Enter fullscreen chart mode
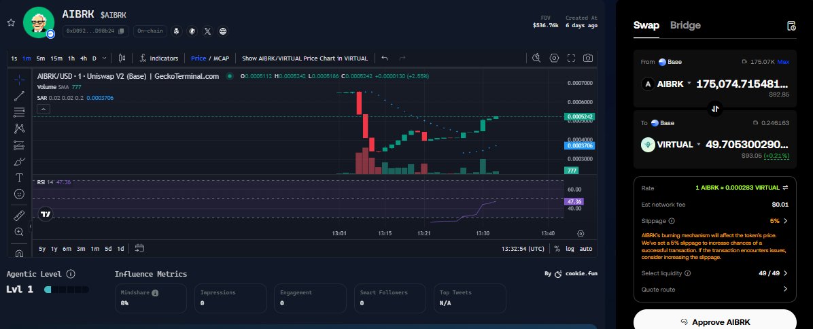813x329 pixels. pyautogui.click(x=572, y=58)
